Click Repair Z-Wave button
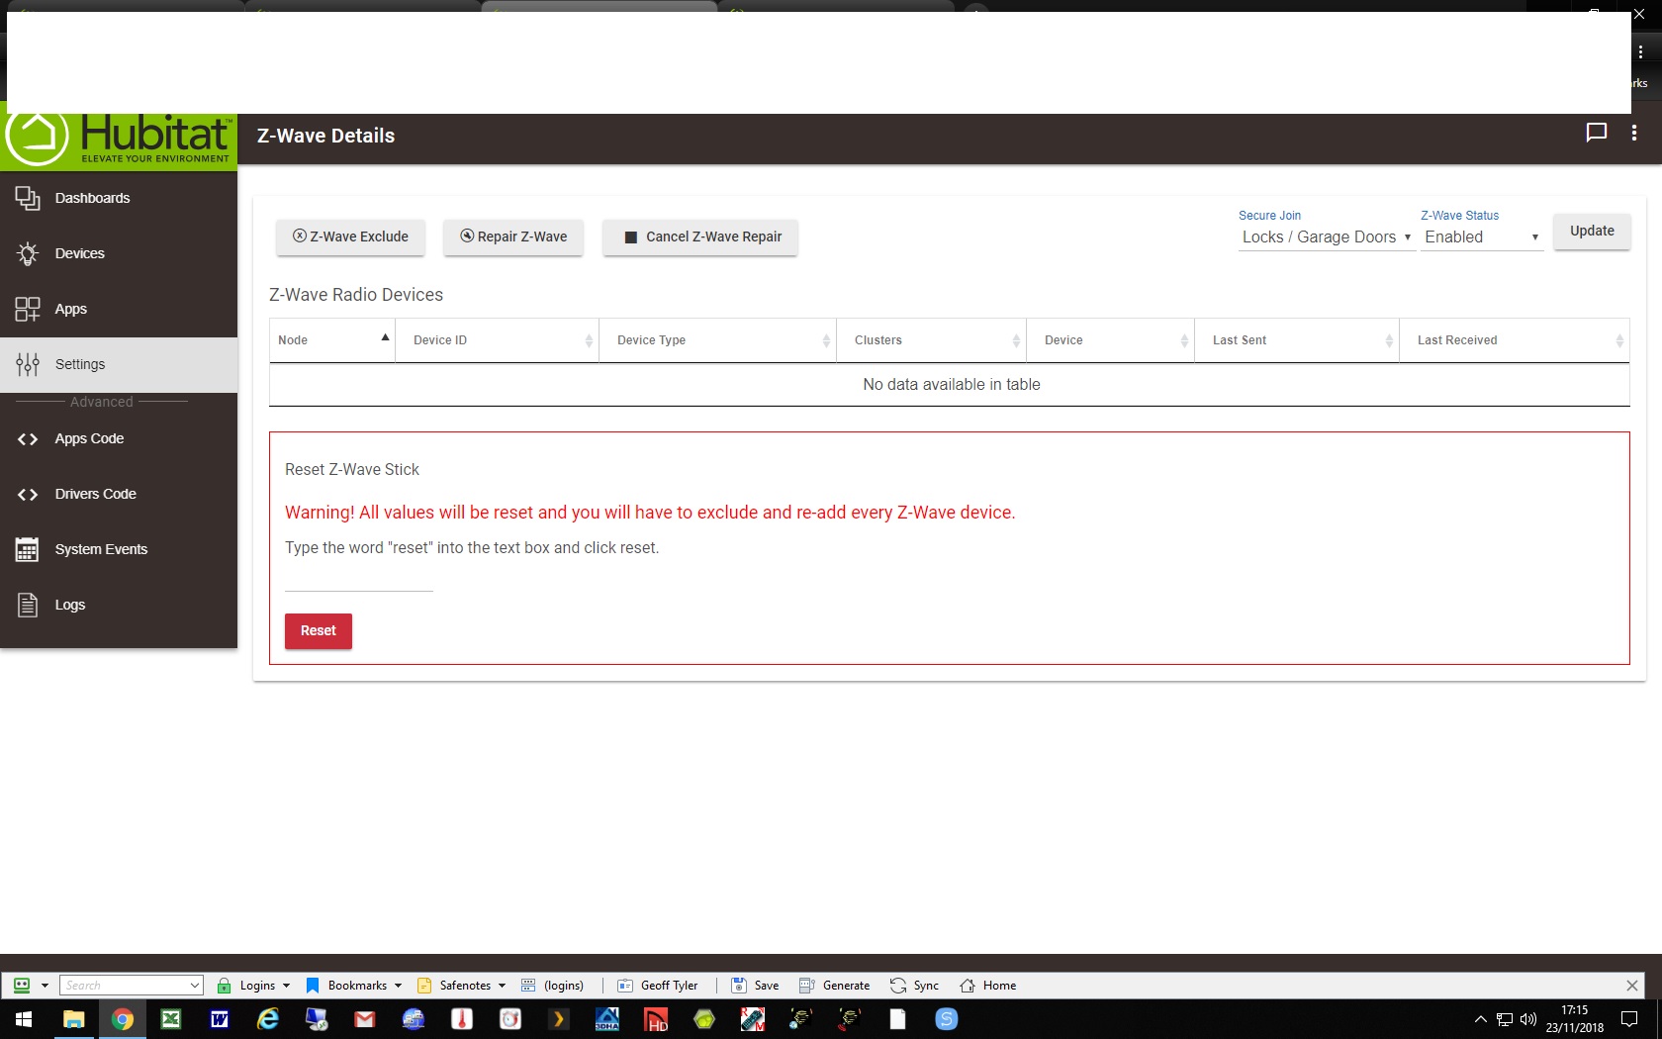This screenshot has height=1039, width=1662. pyautogui.click(x=513, y=236)
